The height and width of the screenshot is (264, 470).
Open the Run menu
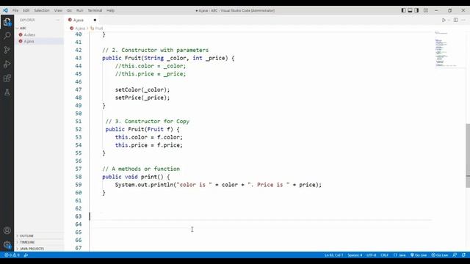click(x=80, y=10)
